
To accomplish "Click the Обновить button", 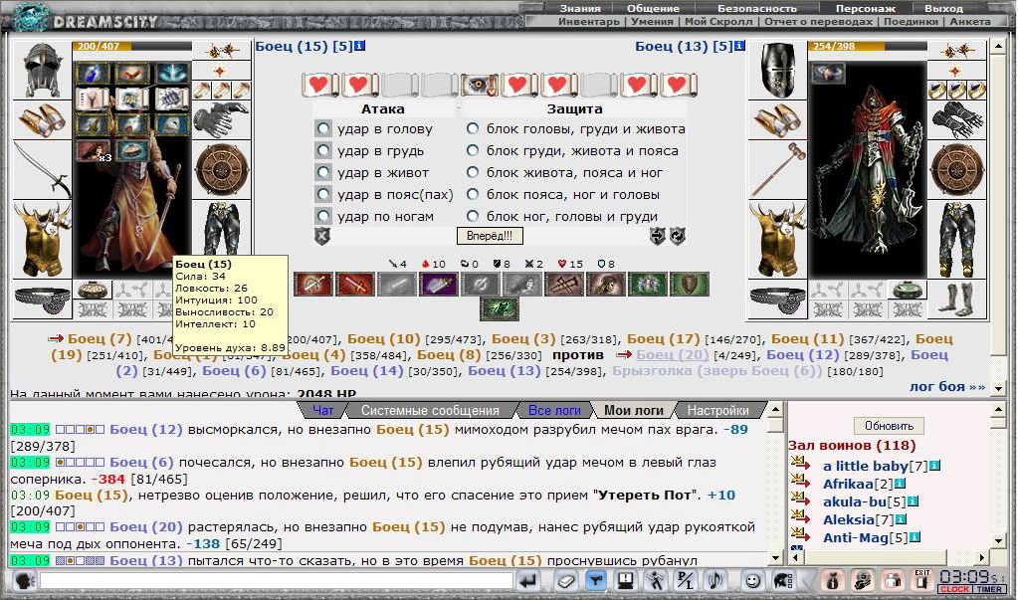I will pos(889,426).
